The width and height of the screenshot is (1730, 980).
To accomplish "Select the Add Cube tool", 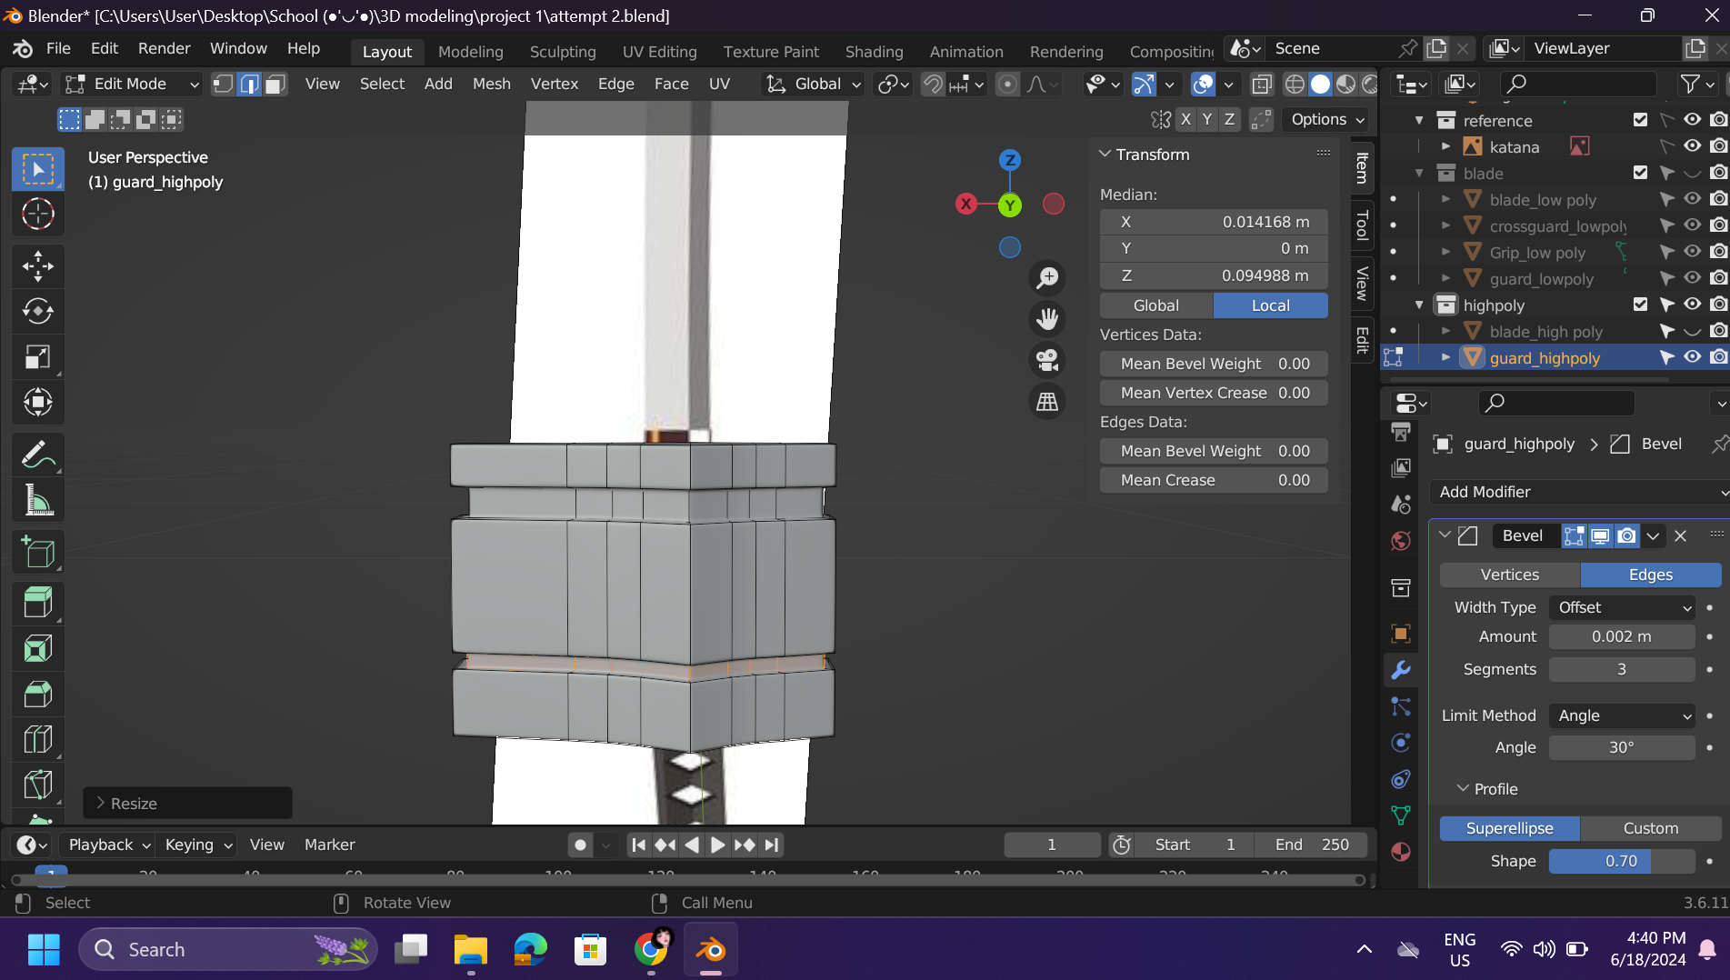I will coord(38,552).
